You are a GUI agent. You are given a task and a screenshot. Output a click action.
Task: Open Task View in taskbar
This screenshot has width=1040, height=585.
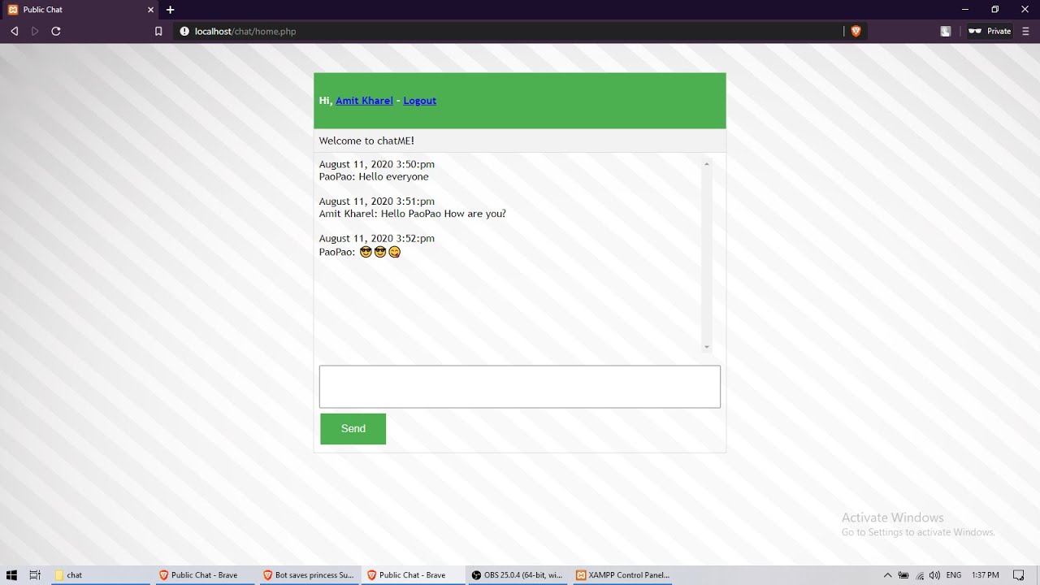click(35, 575)
